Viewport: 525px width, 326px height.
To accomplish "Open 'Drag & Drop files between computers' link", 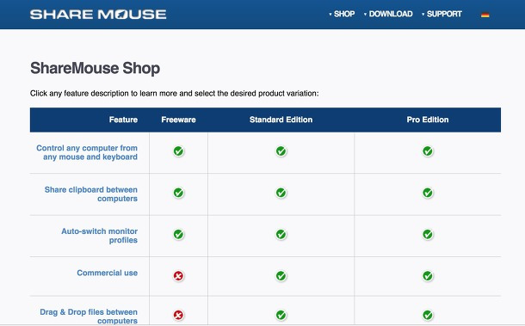I will pyautogui.click(x=89, y=317).
